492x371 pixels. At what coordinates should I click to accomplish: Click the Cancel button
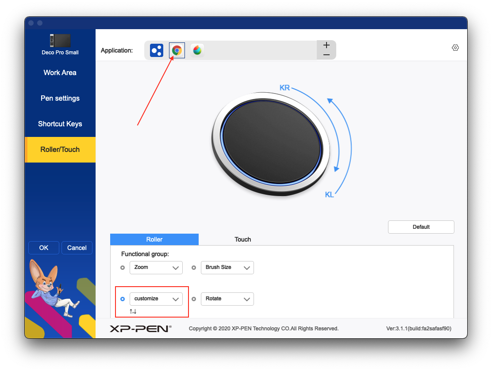tap(77, 248)
